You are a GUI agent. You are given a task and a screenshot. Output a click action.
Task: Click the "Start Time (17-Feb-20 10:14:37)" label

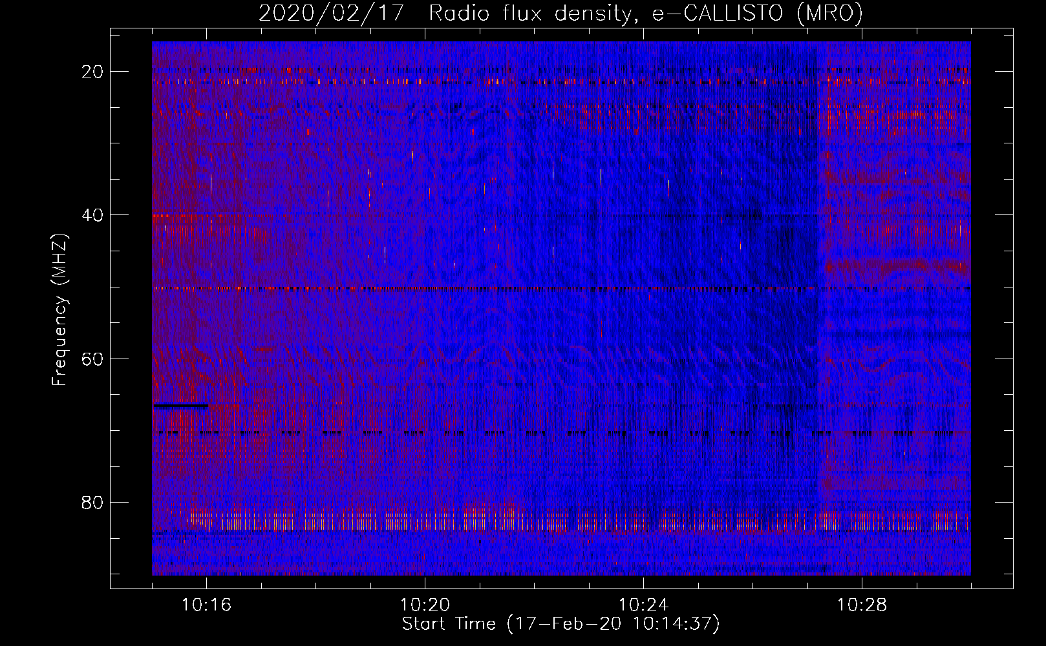click(560, 624)
